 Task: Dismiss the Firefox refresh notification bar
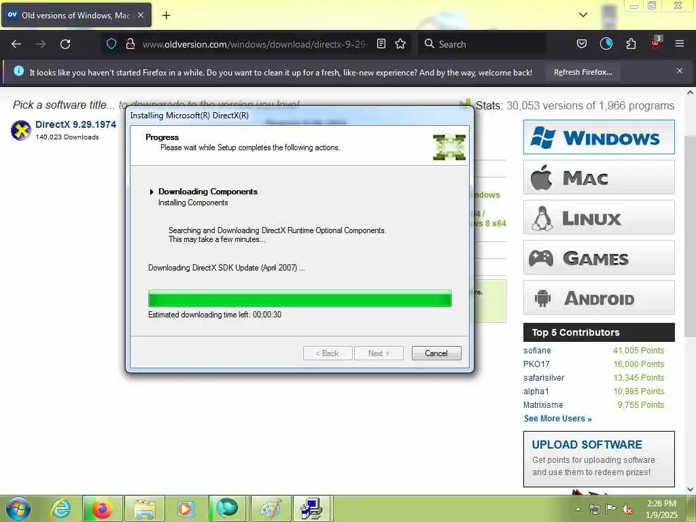(680, 71)
